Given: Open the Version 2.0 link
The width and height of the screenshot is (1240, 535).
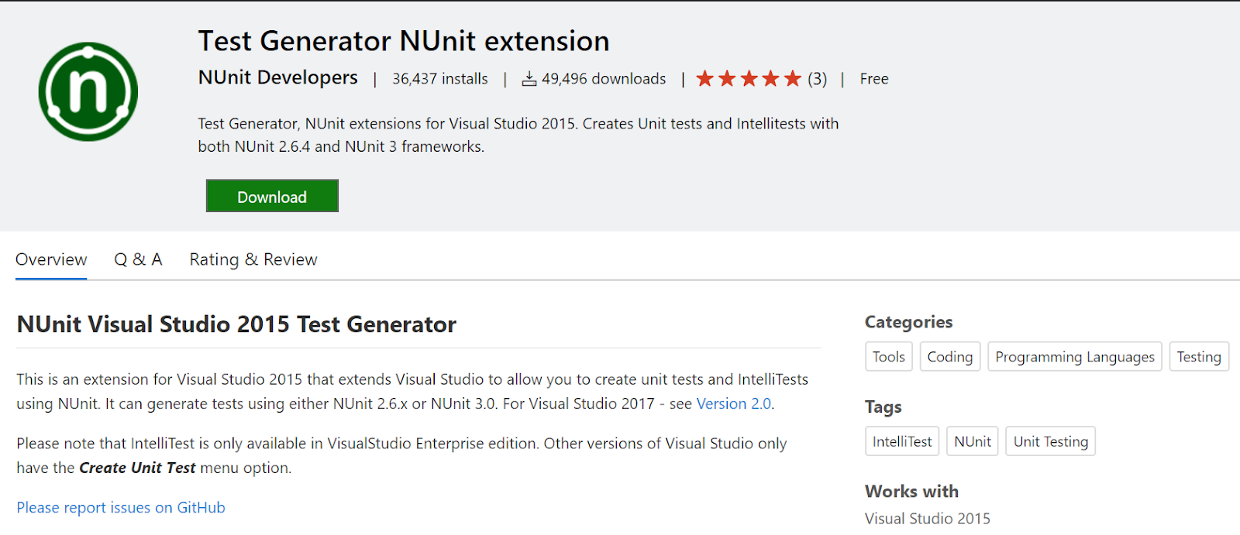Looking at the screenshot, I should (733, 403).
